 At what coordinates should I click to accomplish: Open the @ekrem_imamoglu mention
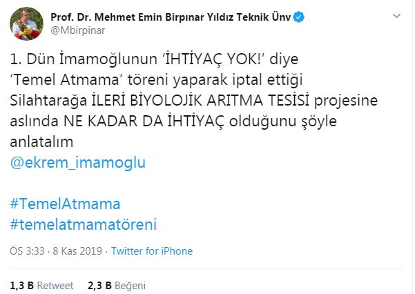click(x=78, y=162)
